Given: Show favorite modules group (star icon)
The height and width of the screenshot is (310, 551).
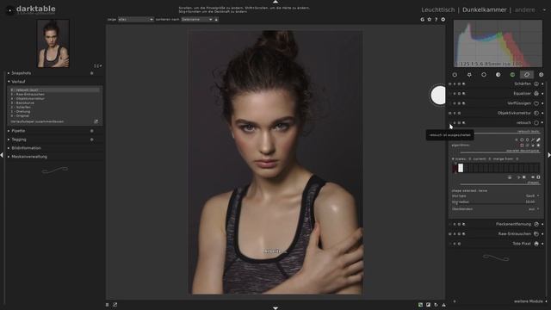Looking at the screenshot, I should (x=469, y=75).
